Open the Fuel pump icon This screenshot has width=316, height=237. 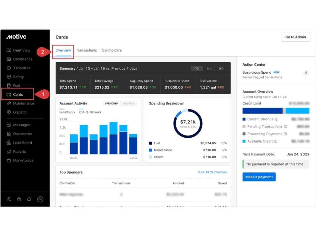tap(9, 86)
